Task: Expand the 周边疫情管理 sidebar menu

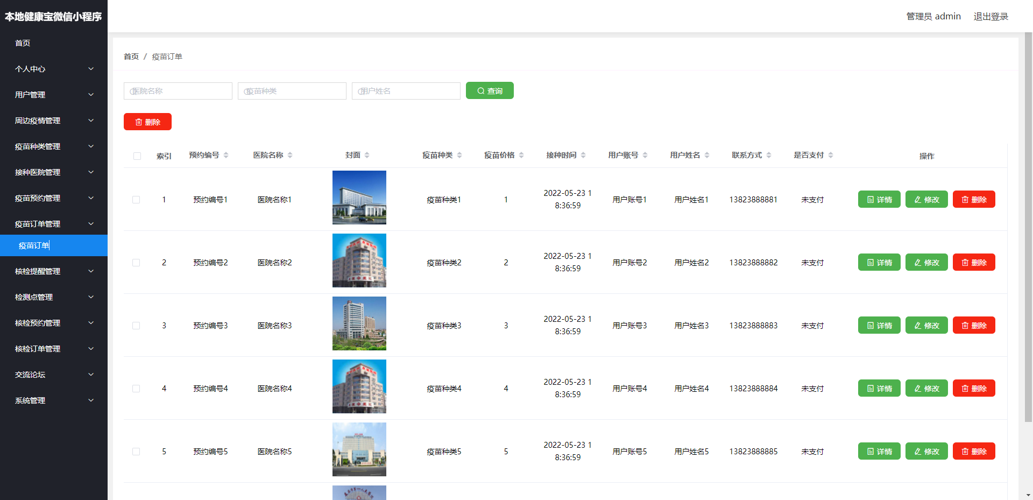Action: 54,121
